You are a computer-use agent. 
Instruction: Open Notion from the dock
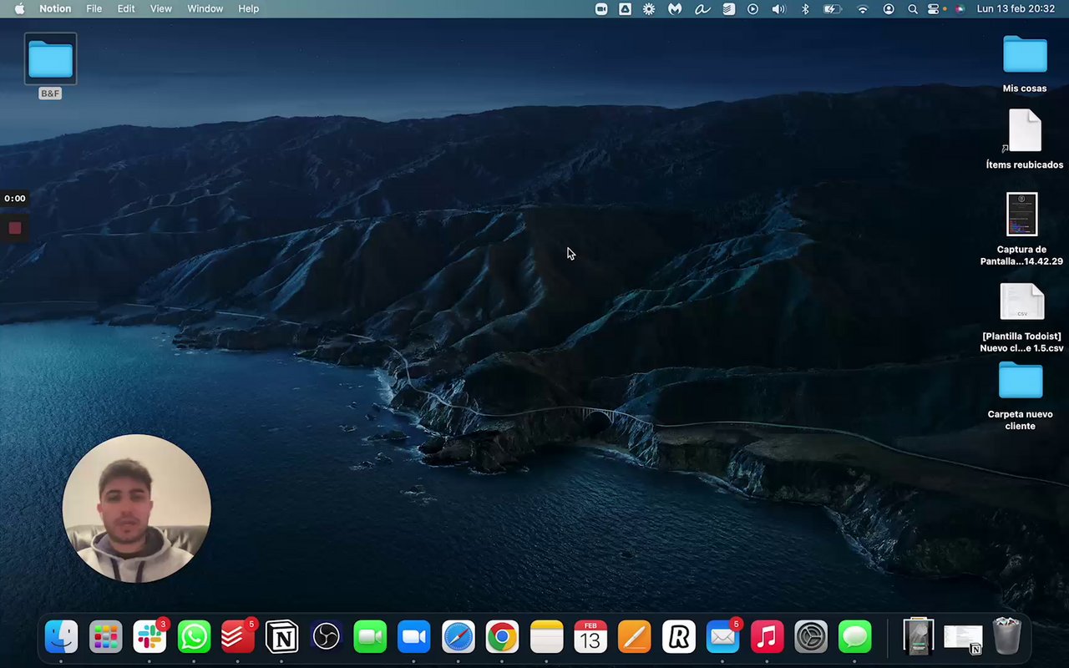(281, 638)
